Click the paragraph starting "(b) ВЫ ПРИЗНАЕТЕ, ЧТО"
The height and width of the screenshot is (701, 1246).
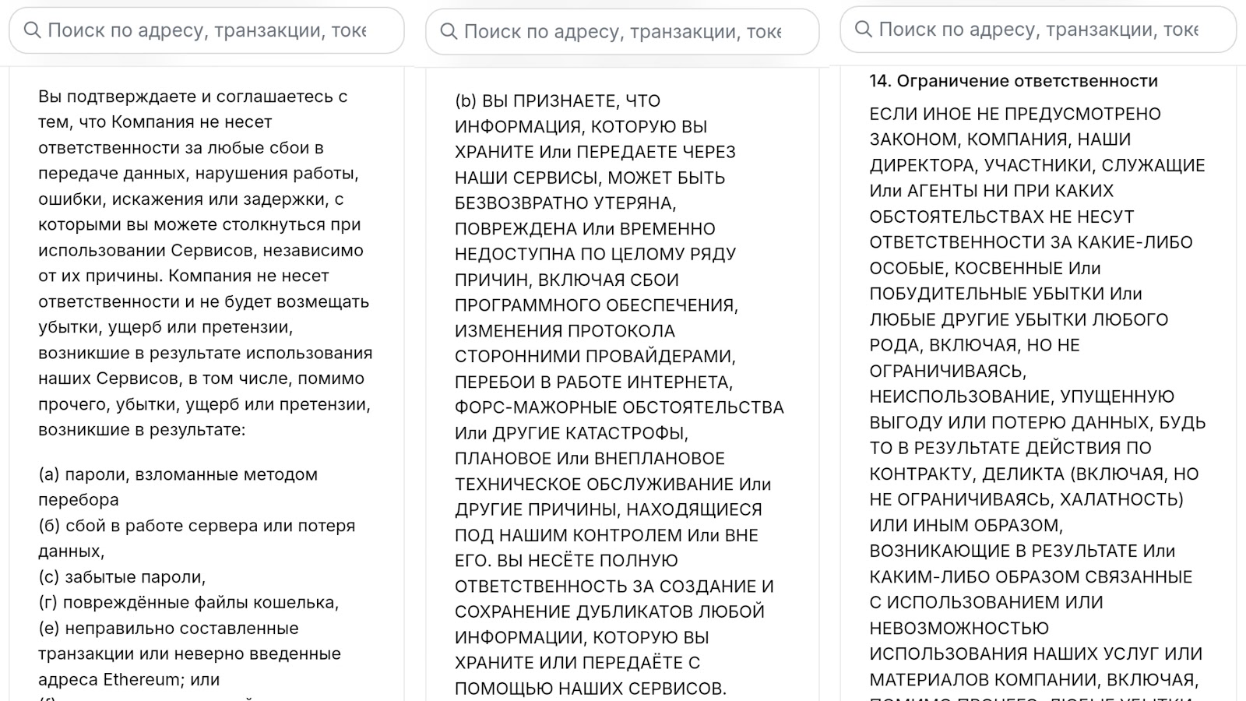557,101
